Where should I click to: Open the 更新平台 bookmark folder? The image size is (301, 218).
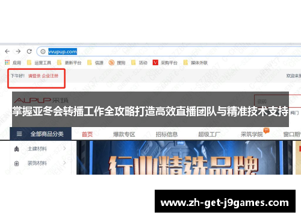[69, 63]
